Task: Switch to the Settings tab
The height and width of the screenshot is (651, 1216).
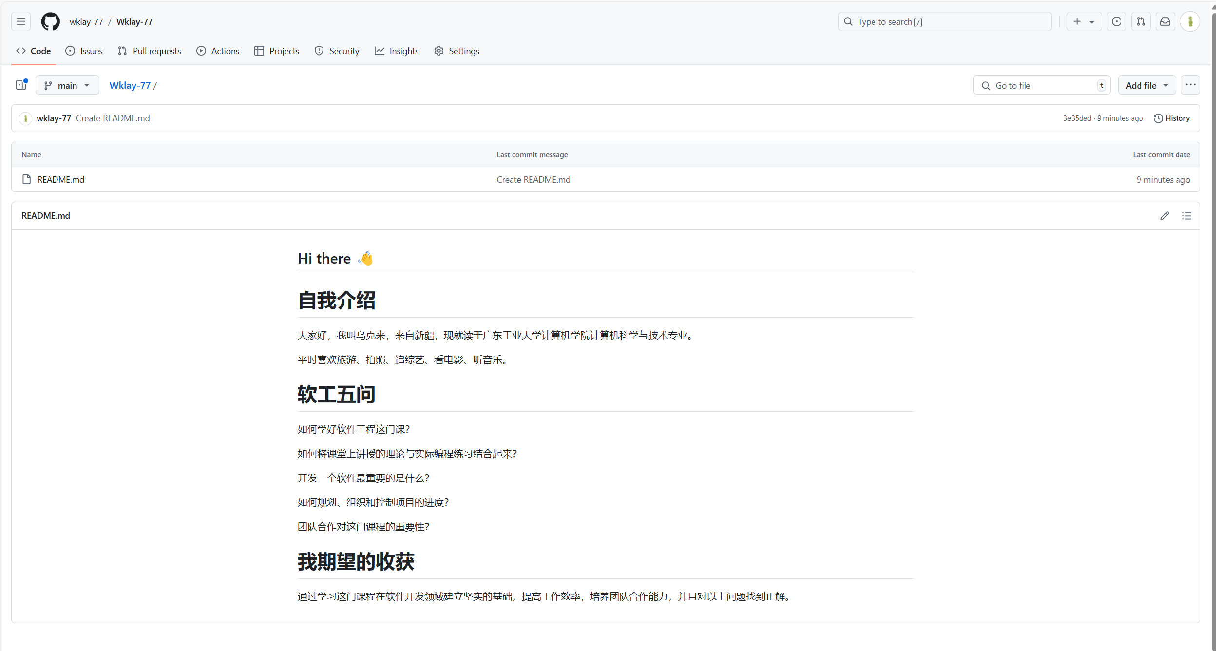Action: point(456,51)
